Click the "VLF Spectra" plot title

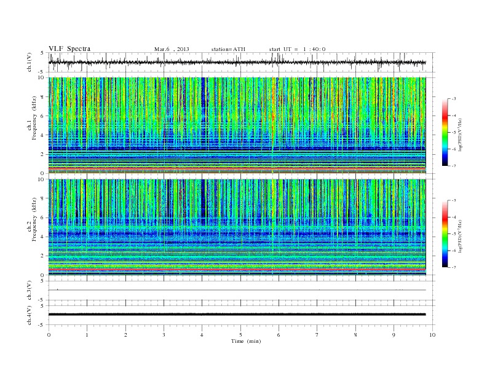[x=69, y=49]
